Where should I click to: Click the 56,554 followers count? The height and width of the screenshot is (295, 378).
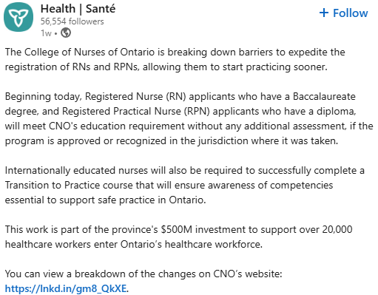(x=72, y=21)
